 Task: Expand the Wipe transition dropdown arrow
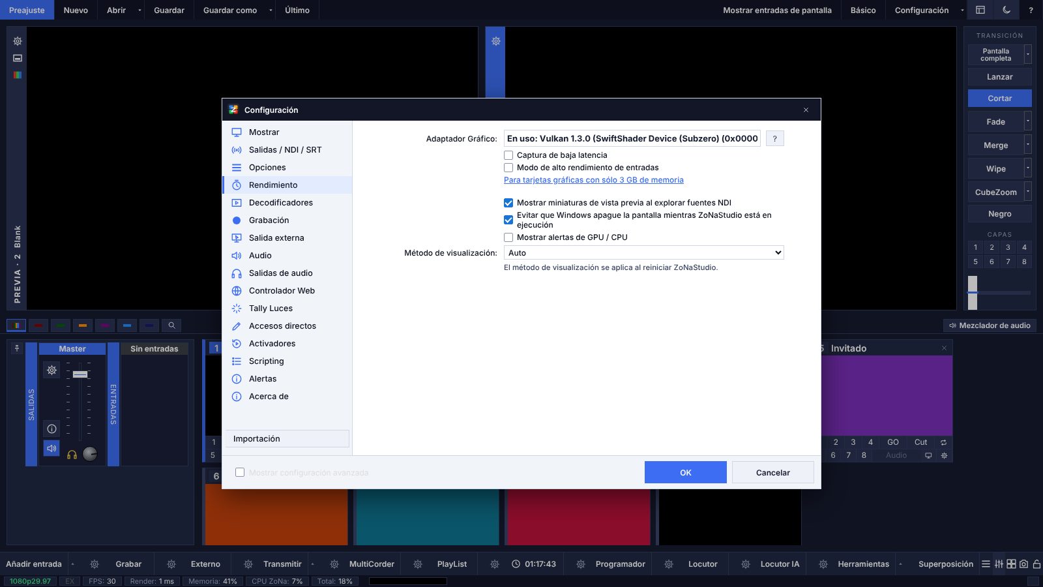pyautogui.click(x=1028, y=168)
